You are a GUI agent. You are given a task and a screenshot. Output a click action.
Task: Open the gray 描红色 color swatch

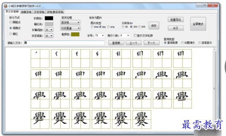coord(49,24)
